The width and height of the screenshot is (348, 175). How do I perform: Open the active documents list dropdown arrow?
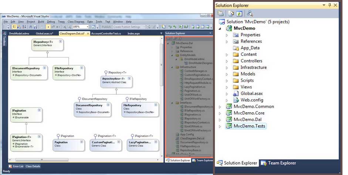click(x=161, y=34)
